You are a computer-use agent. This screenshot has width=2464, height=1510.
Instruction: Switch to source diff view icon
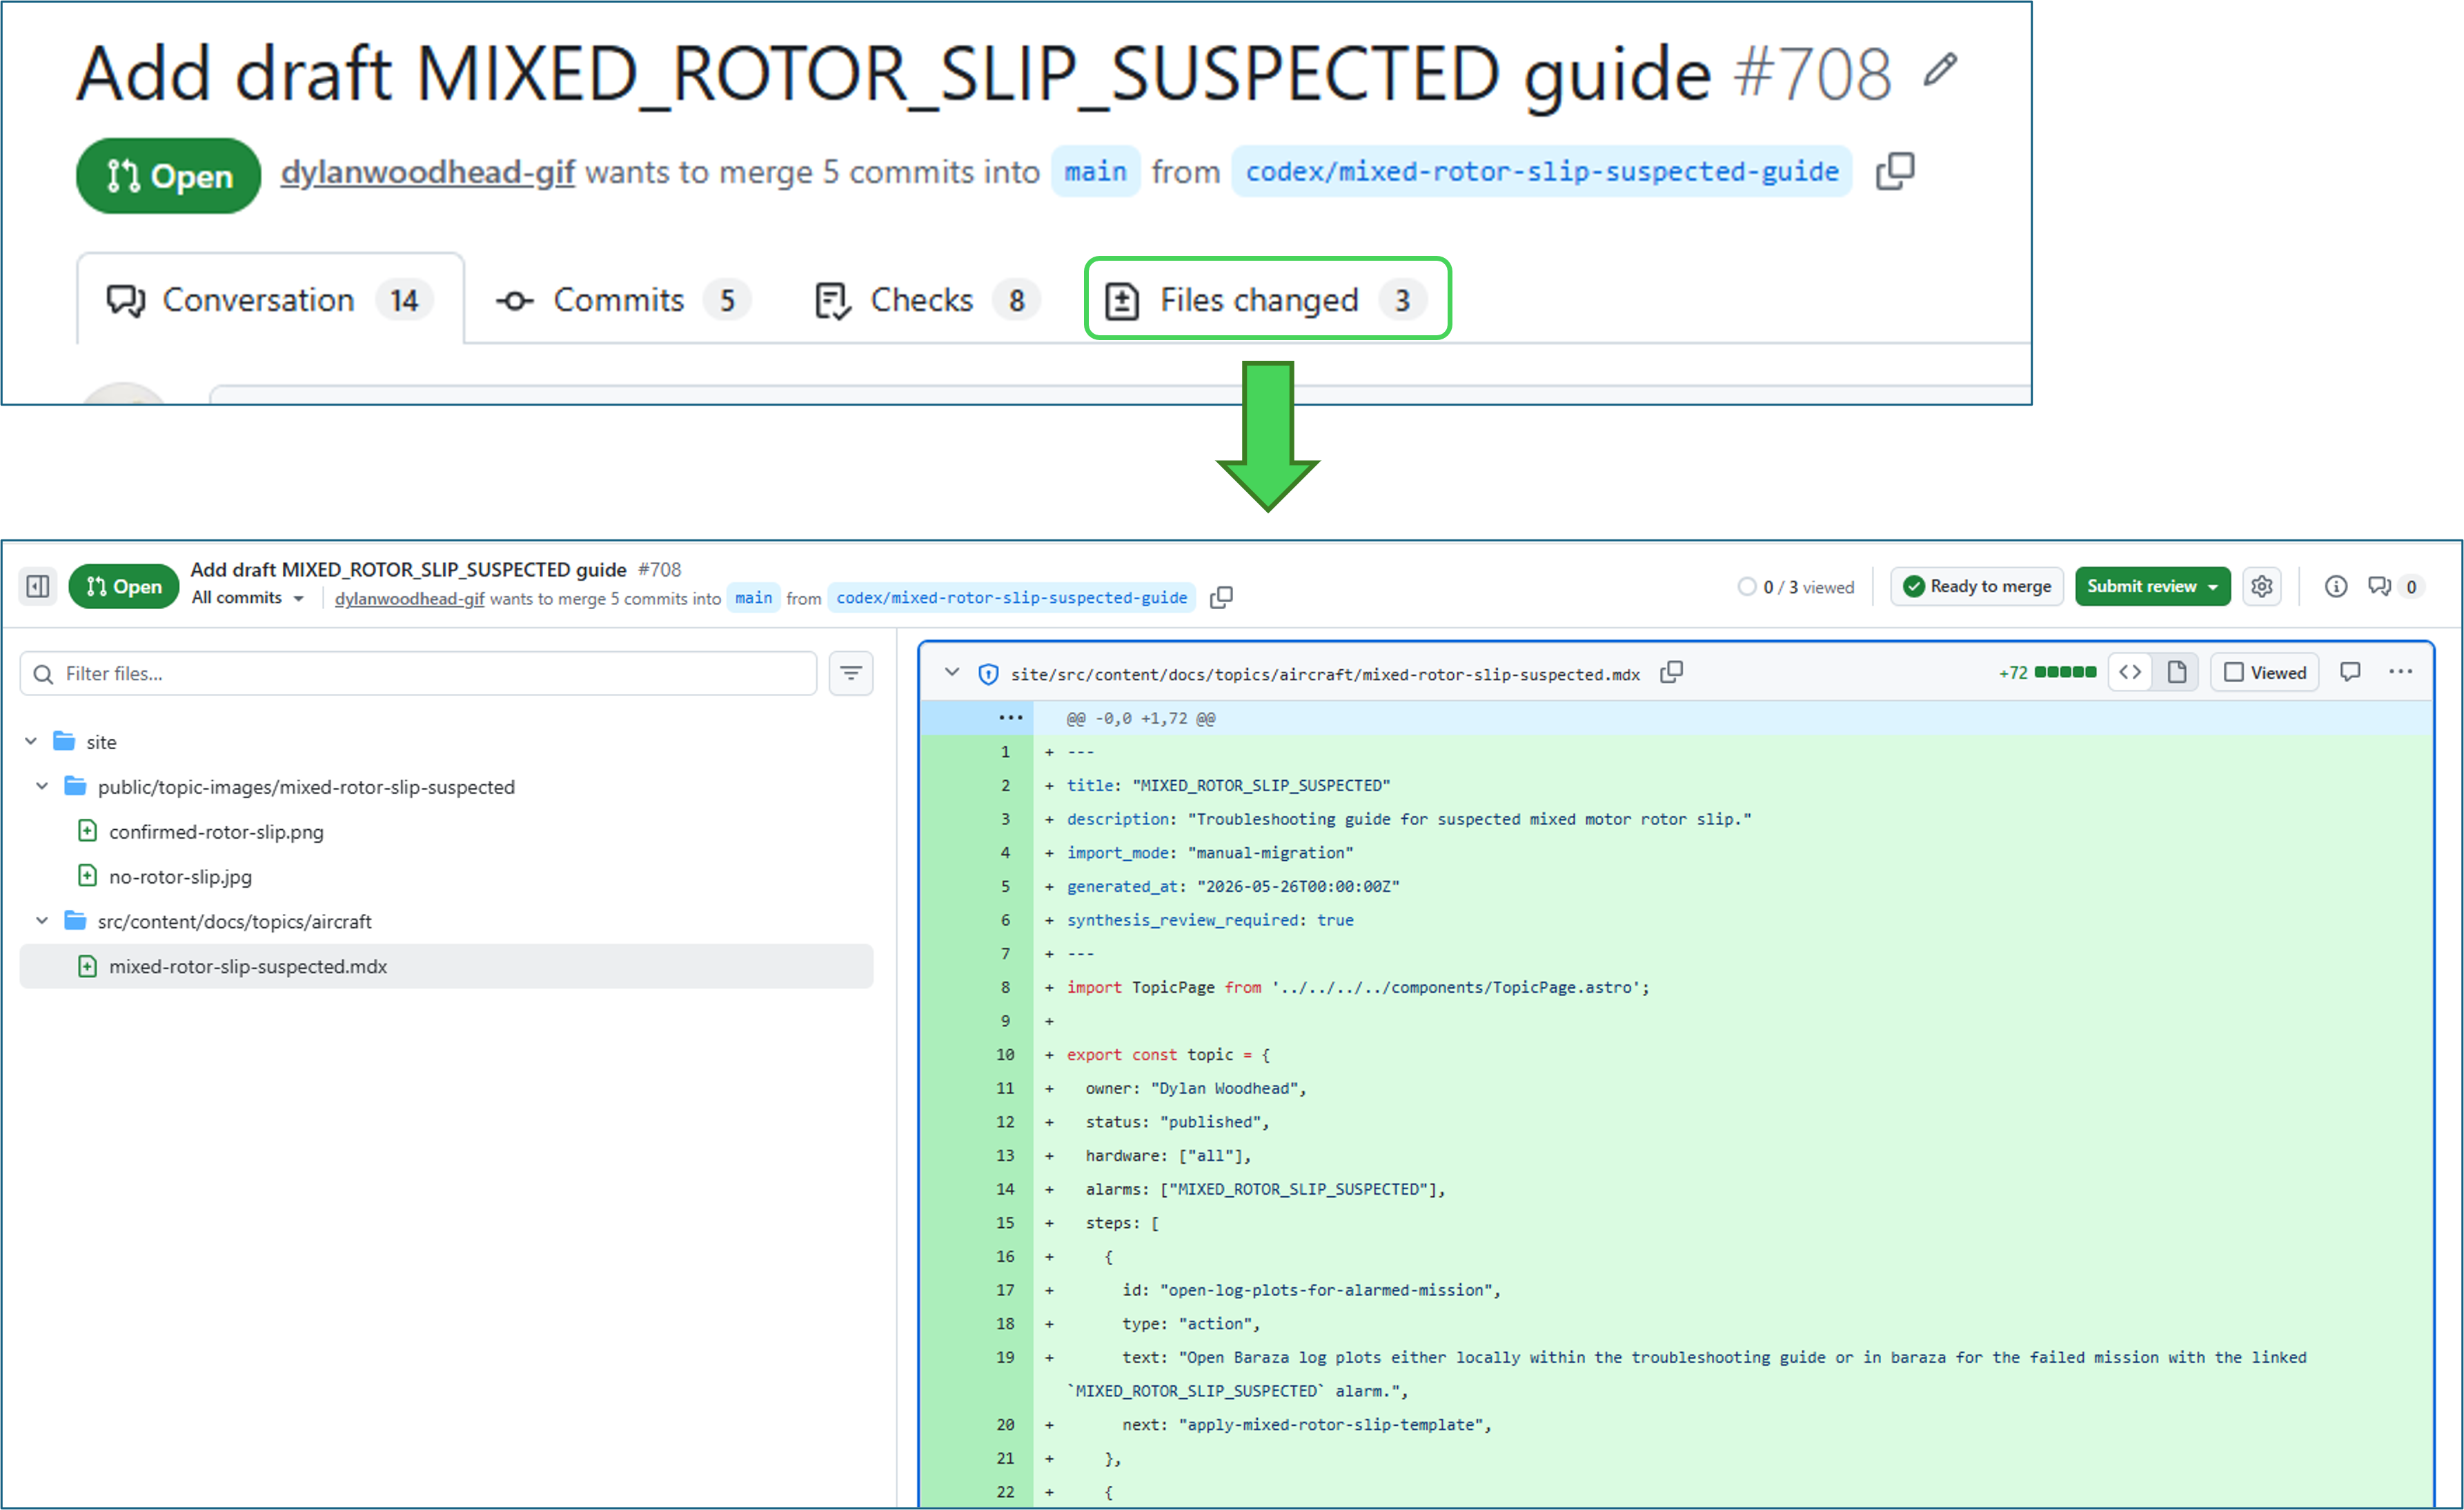pyautogui.click(x=2130, y=673)
